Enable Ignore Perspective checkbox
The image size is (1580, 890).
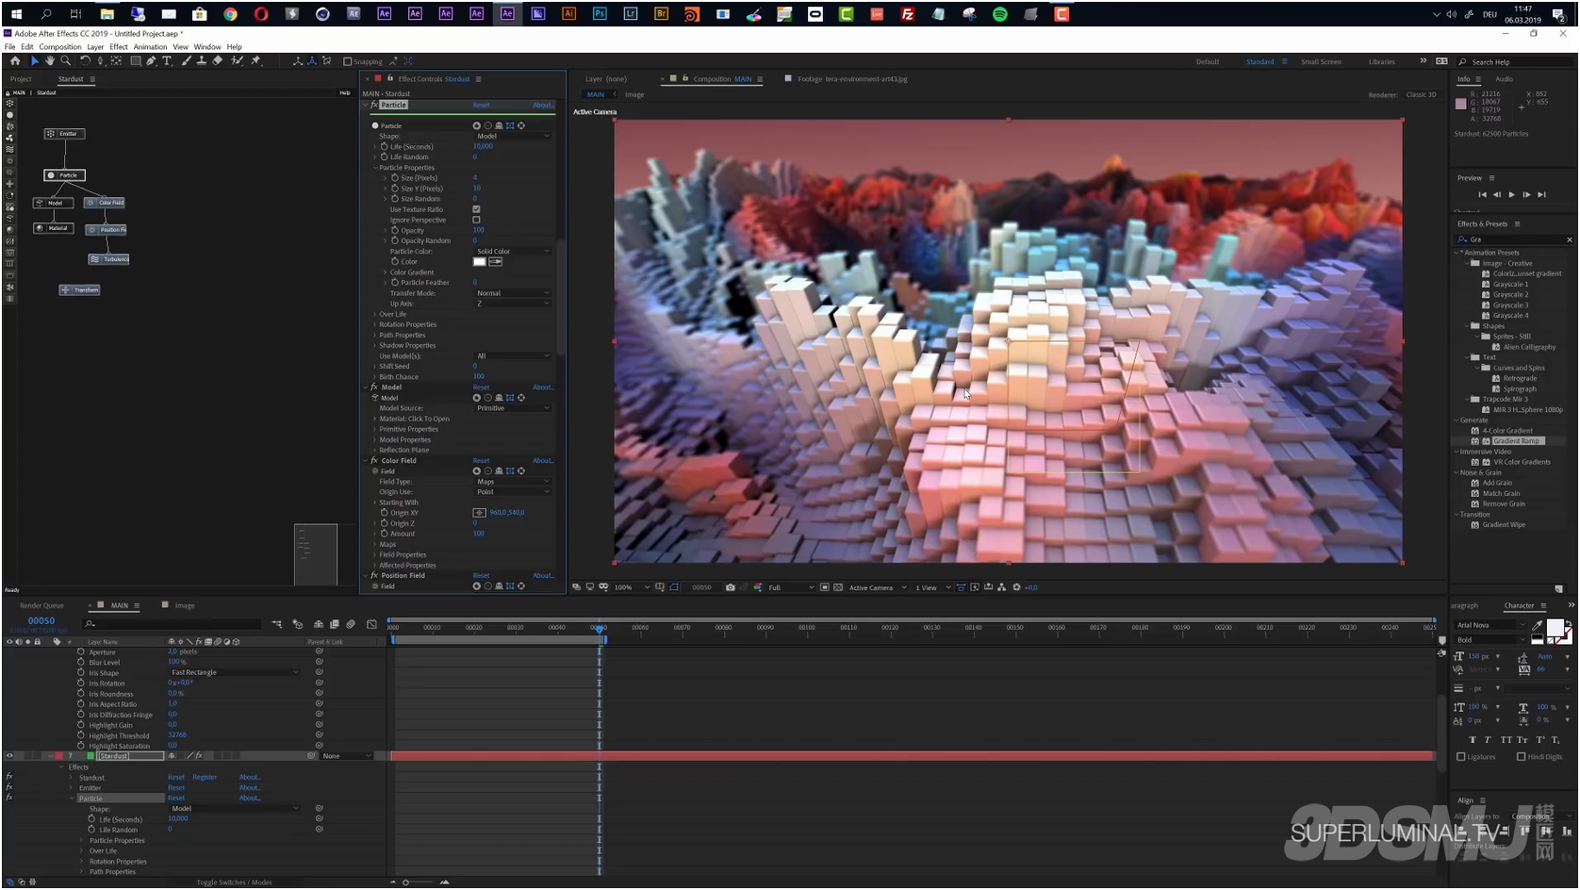point(476,220)
